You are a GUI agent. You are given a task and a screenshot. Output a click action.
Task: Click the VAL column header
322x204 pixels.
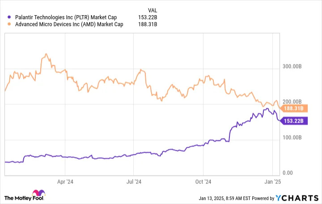point(153,10)
